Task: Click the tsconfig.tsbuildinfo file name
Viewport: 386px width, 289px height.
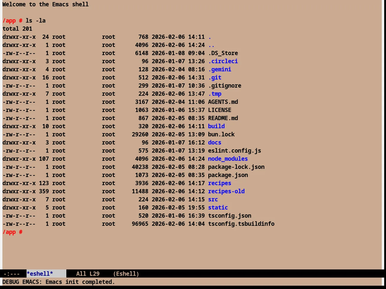Action: [x=241, y=224]
